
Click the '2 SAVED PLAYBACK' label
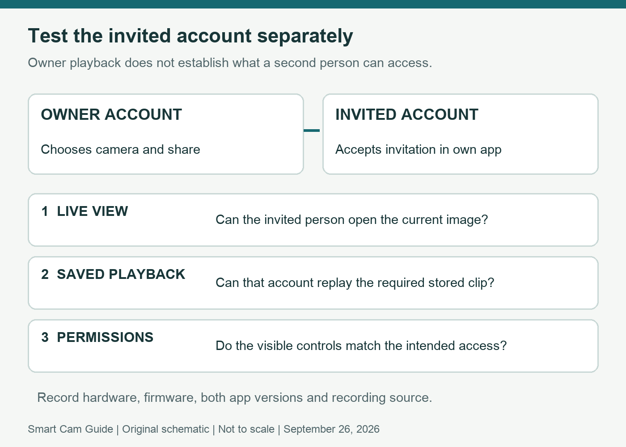(113, 274)
